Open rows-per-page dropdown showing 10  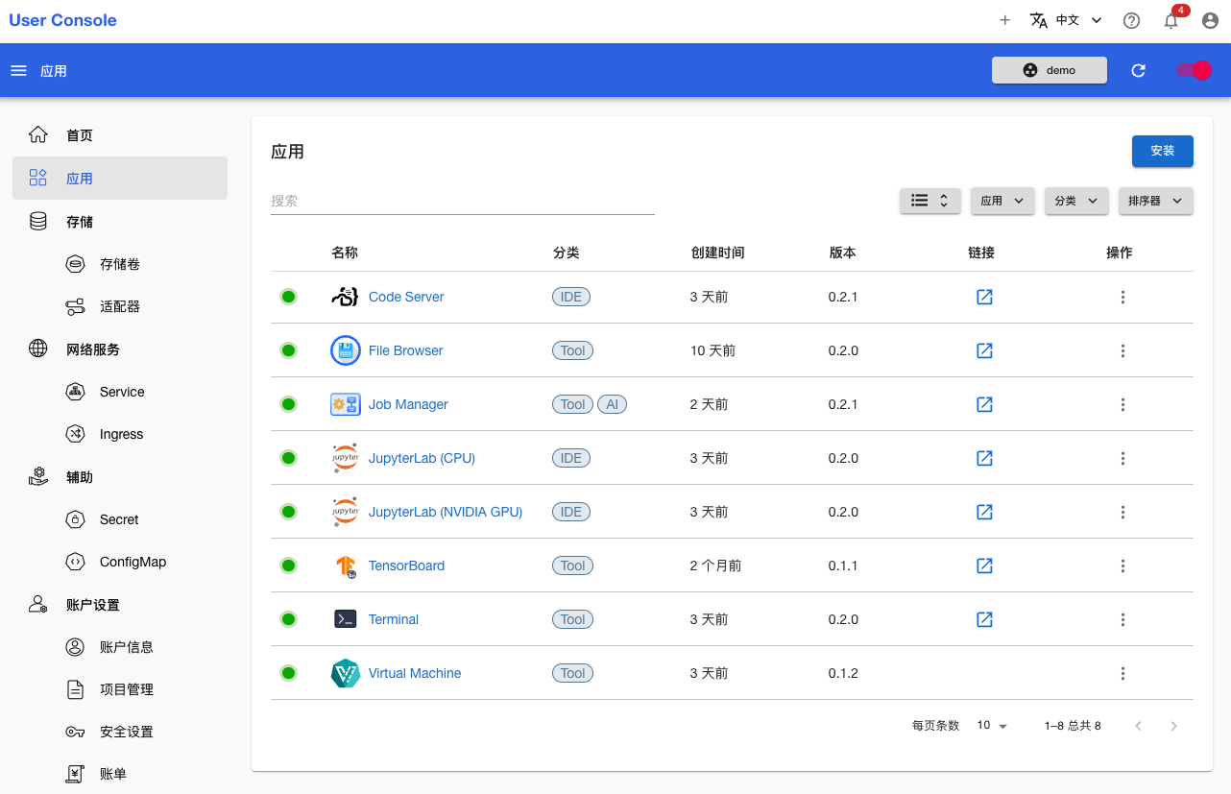click(x=992, y=726)
